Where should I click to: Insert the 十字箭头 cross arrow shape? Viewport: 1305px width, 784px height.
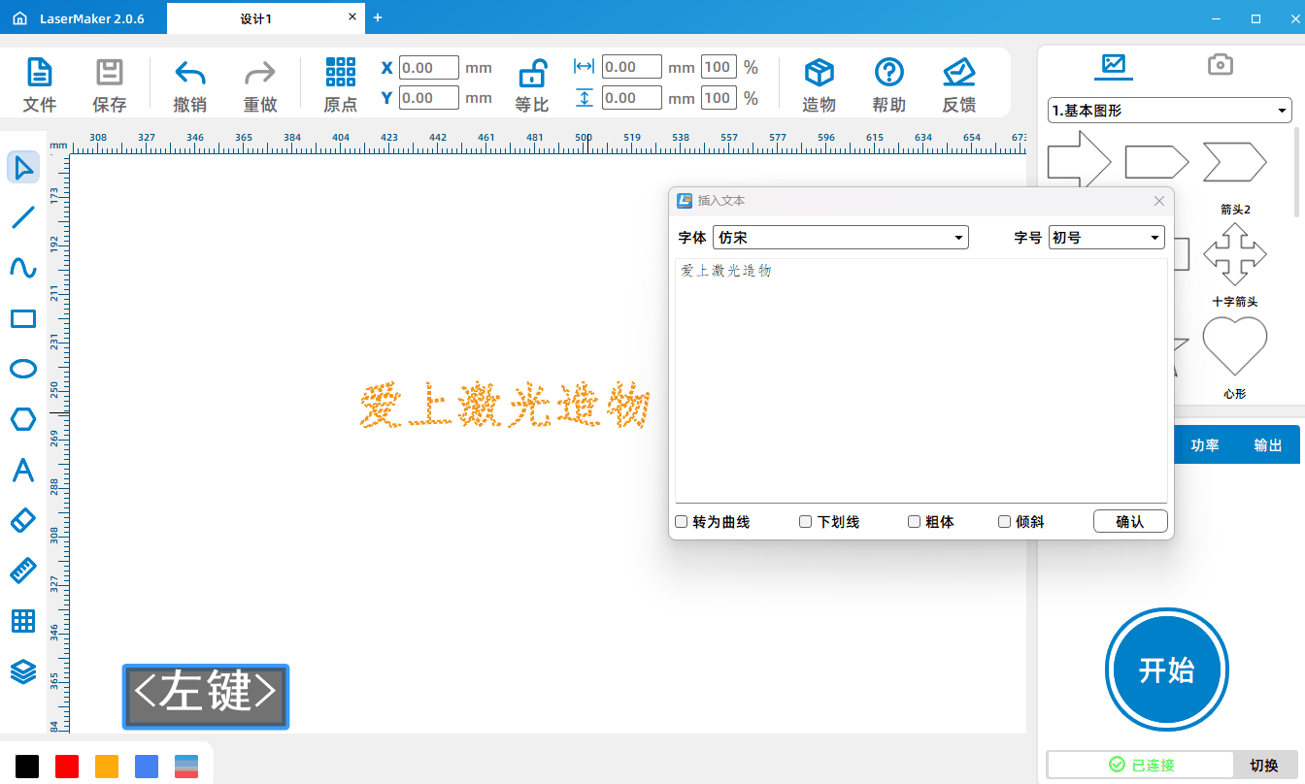tap(1235, 254)
